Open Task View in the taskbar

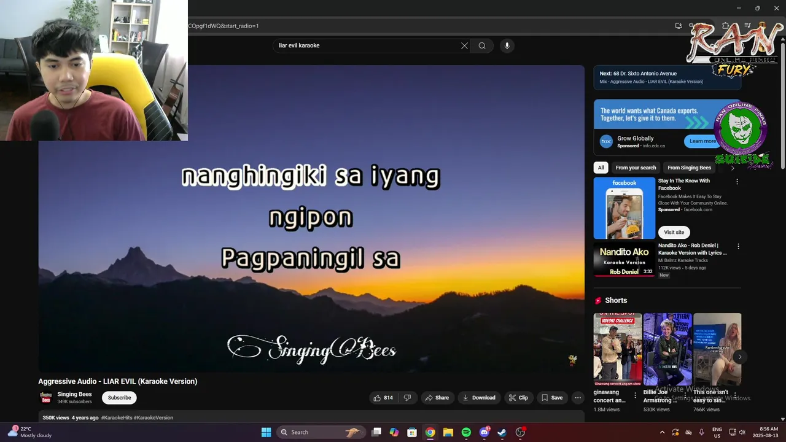376,432
